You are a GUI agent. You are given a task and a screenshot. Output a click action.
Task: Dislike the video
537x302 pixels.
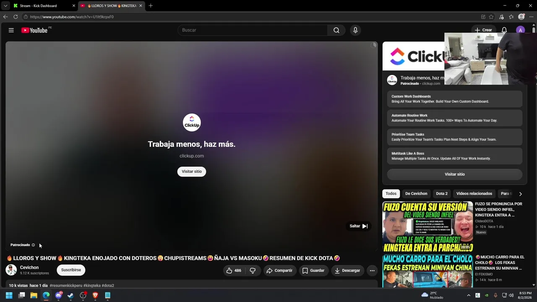[x=253, y=271]
